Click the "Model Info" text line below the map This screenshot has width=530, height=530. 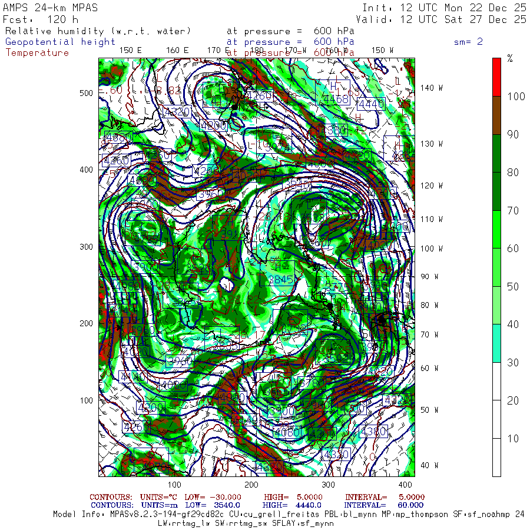(x=289, y=514)
